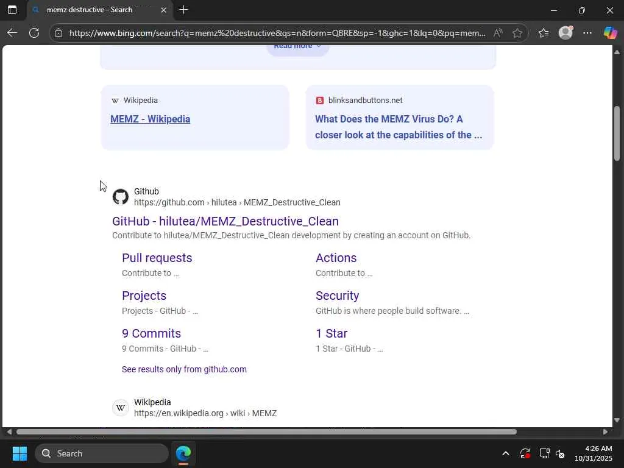Open the 9 Commits sublink
Image resolution: width=624 pixels, height=468 pixels.
pyautogui.click(x=151, y=333)
